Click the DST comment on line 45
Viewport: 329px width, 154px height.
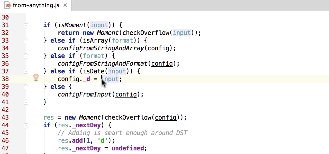click(123, 133)
